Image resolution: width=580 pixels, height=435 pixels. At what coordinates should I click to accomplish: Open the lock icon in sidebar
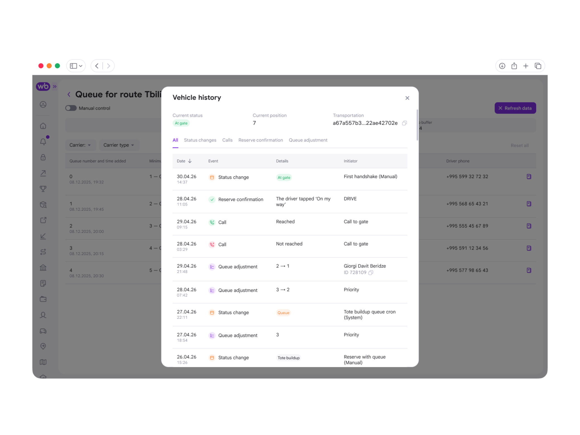click(x=43, y=157)
